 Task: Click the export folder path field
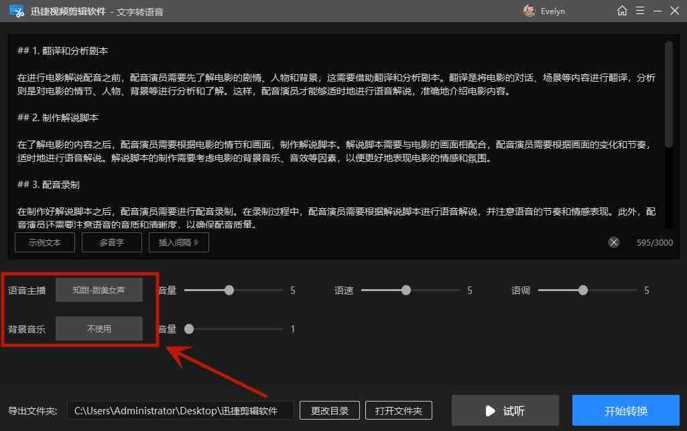click(x=180, y=410)
